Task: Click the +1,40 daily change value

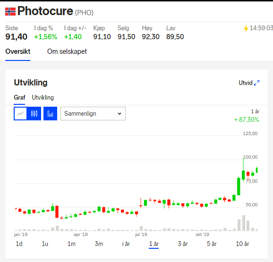Action: click(x=73, y=37)
